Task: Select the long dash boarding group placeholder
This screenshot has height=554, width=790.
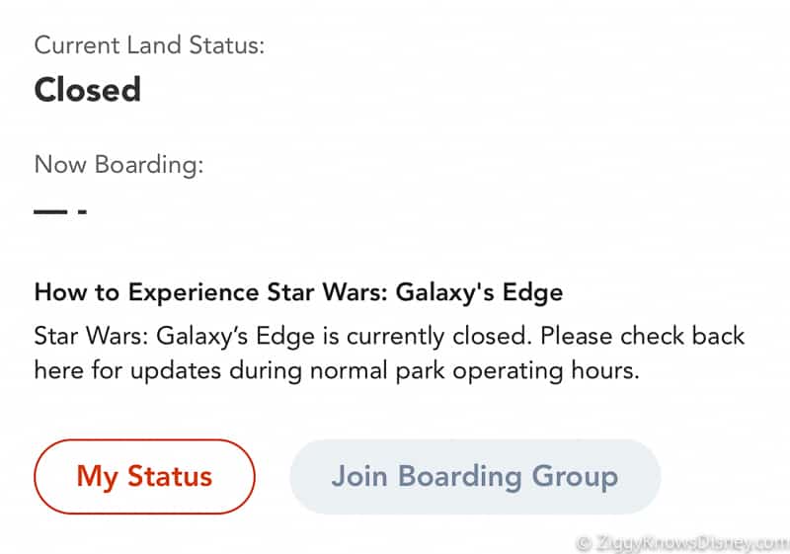Action: point(50,211)
